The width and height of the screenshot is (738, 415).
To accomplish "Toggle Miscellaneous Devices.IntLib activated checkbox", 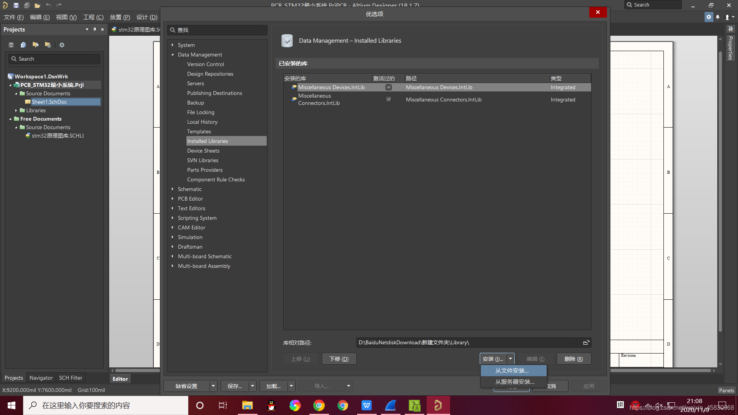I will 389,87.
